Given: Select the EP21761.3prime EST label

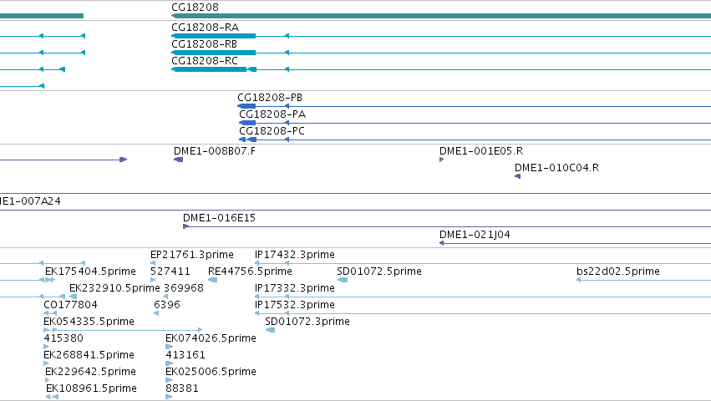Looking at the screenshot, I should click(192, 255).
